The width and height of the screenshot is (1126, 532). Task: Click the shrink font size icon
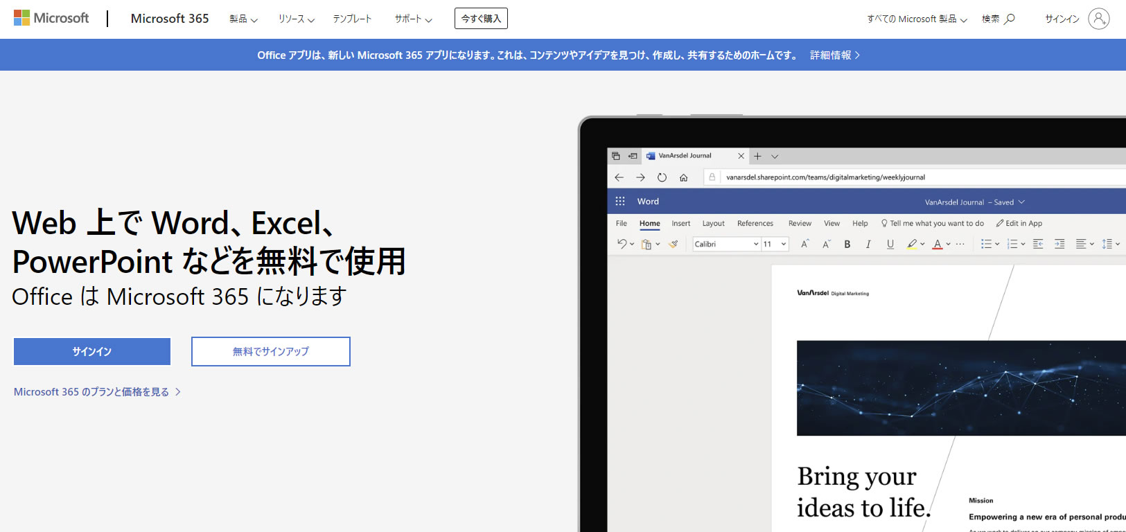pos(826,244)
